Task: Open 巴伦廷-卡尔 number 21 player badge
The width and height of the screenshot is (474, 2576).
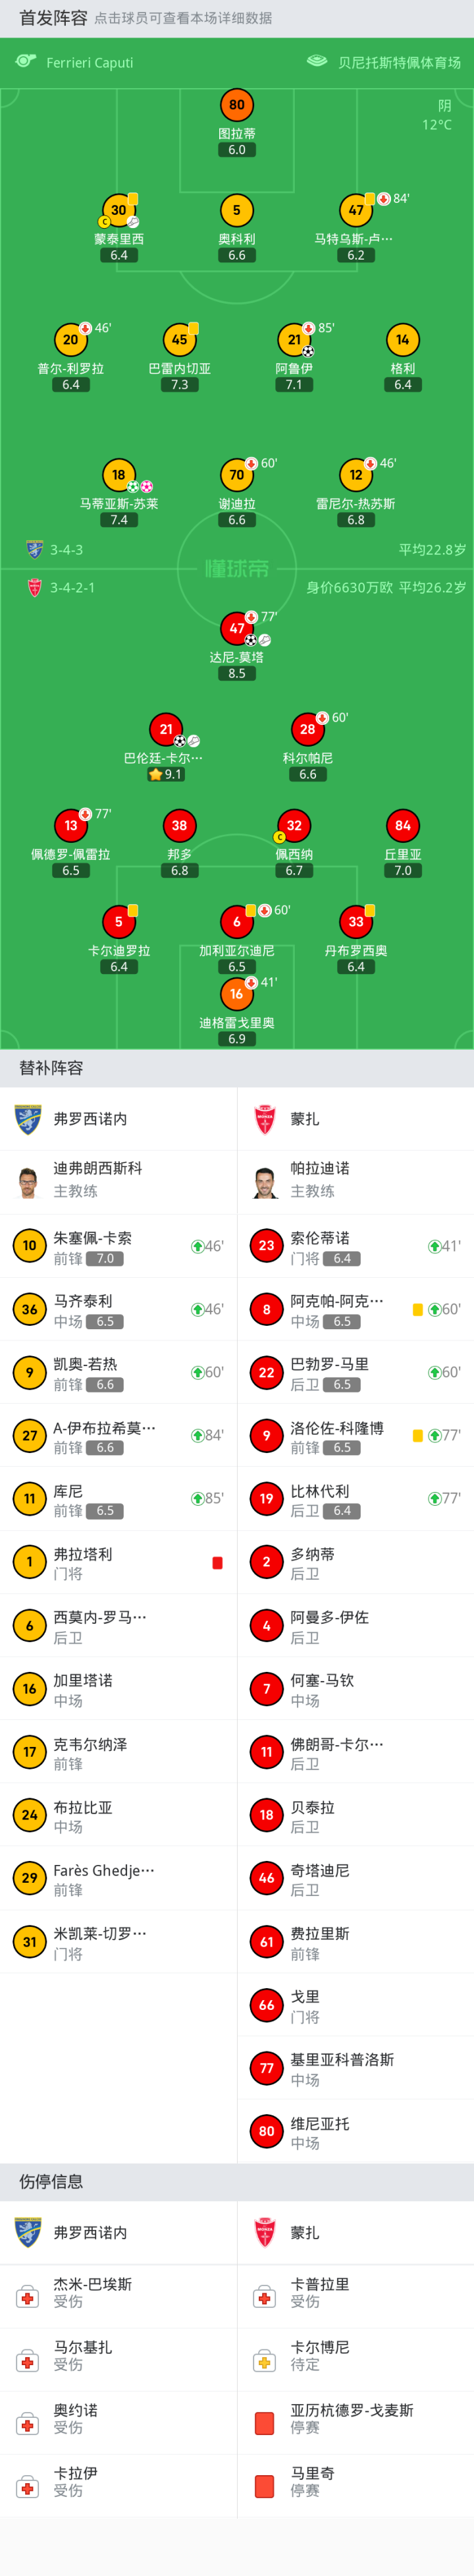Action: point(166,730)
